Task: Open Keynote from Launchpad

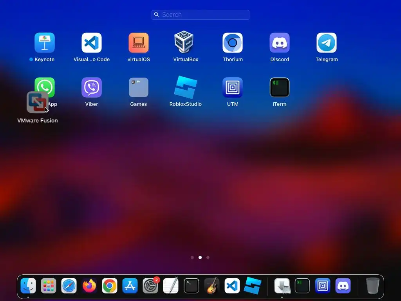Action: [45, 42]
